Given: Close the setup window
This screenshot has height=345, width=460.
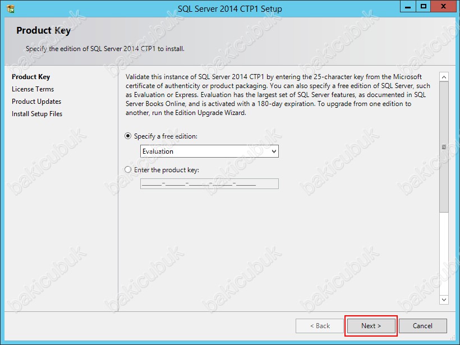Looking at the screenshot, I should pos(443,7).
